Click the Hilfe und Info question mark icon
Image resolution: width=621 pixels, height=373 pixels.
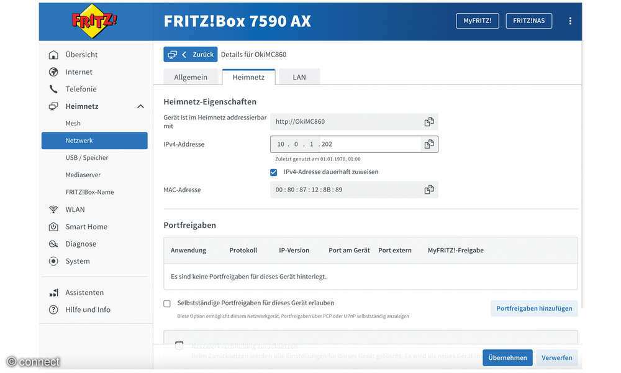53,310
